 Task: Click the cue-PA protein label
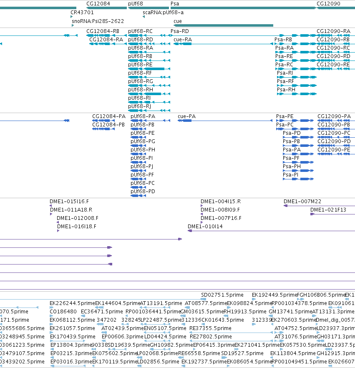pos(187,116)
